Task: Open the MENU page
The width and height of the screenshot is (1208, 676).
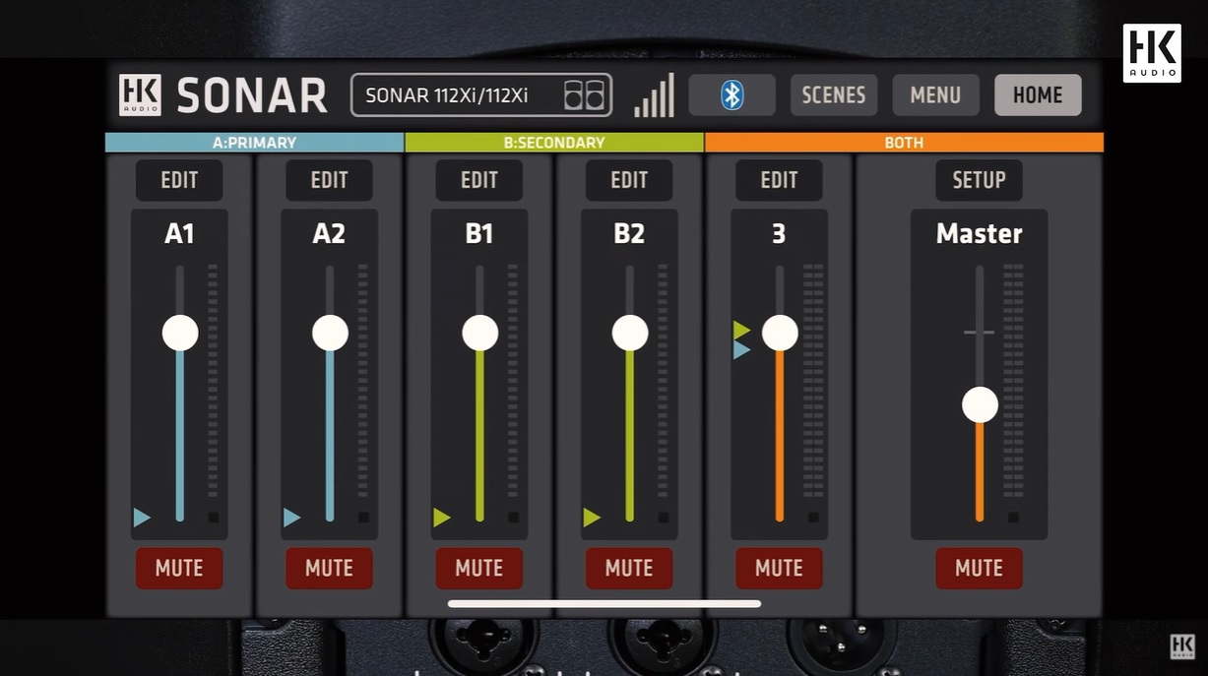Action: [935, 95]
